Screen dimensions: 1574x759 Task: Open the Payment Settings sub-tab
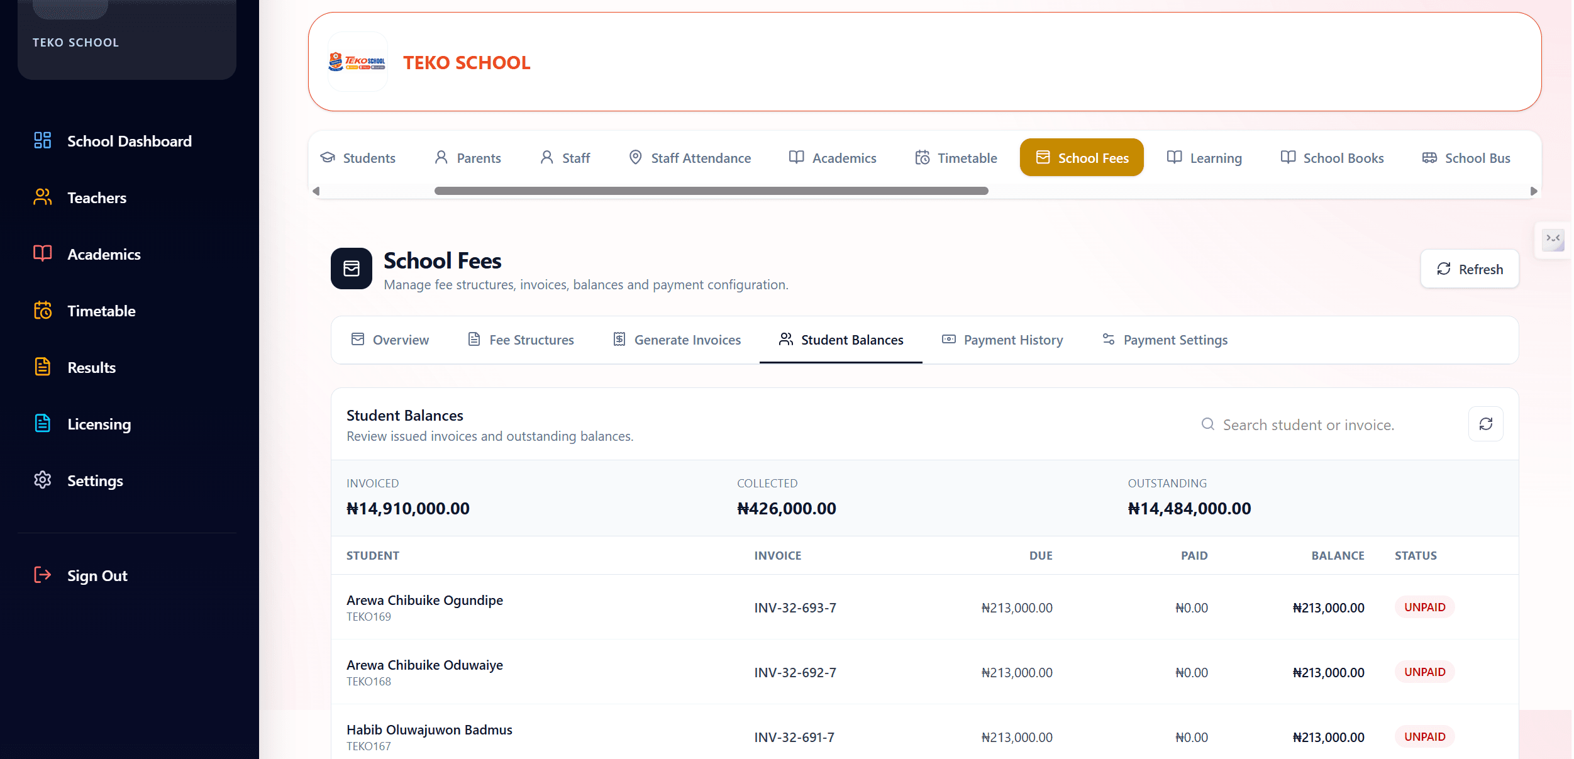click(1165, 340)
